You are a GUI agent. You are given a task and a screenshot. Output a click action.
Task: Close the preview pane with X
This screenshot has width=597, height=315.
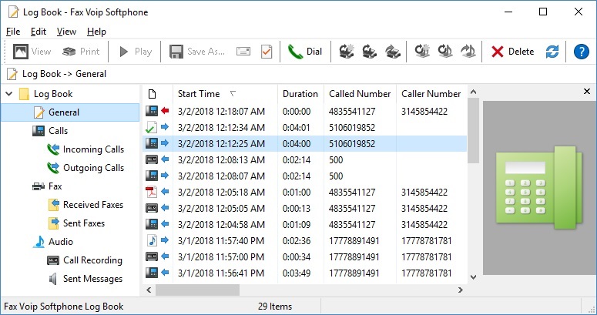tap(587, 92)
